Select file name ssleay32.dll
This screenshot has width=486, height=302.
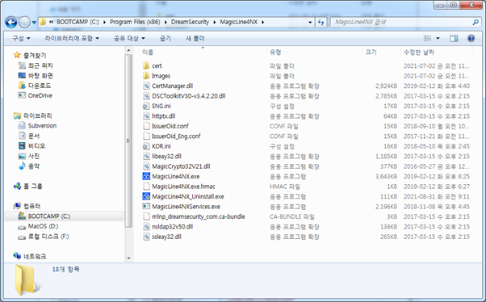(166, 237)
